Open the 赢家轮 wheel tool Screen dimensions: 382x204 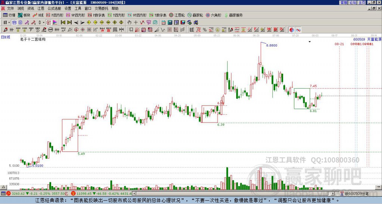coord(195,15)
